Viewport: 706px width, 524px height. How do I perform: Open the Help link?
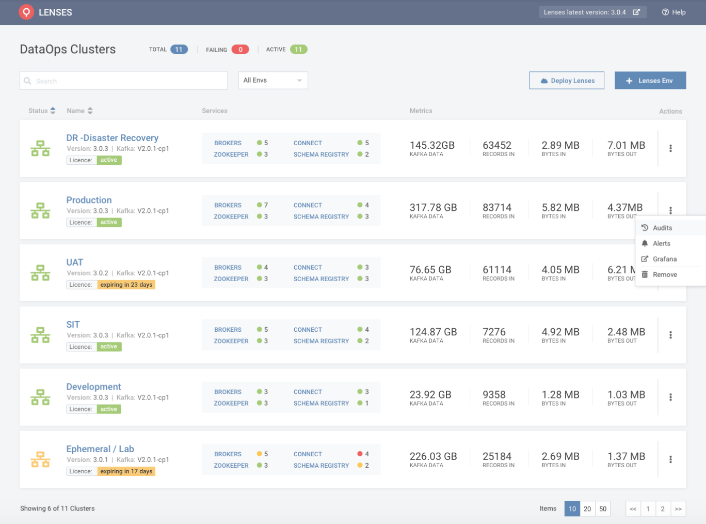(674, 12)
